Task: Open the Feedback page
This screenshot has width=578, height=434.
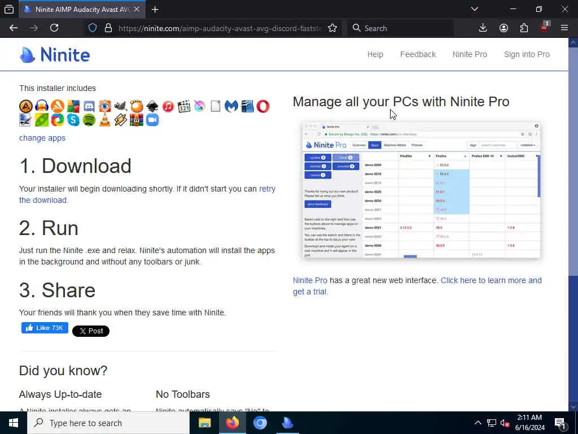Action: tap(418, 55)
